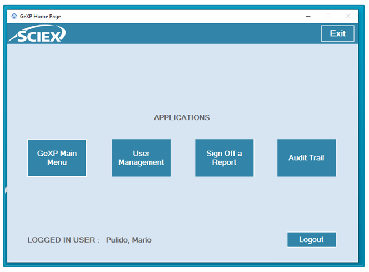
Task: Open the Audit Trail application
Action: (306, 158)
